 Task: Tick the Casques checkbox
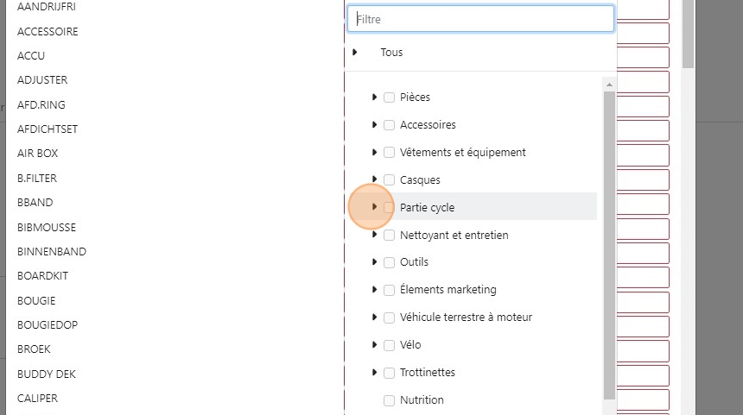390,180
